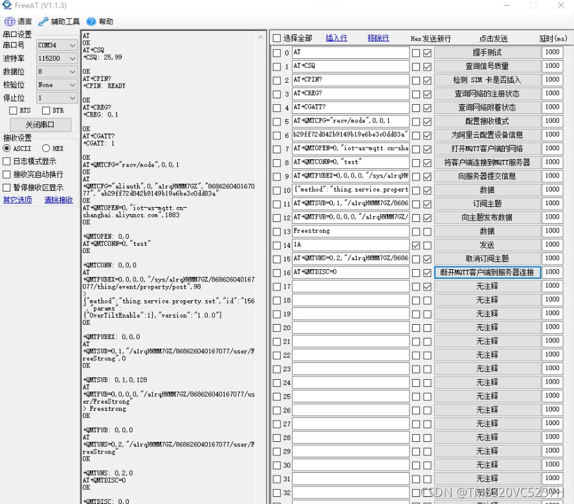Viewport: 574px width, 504px height.
Task: Open the auxiliary tools wrench icon
Action: tap(43, 21)
